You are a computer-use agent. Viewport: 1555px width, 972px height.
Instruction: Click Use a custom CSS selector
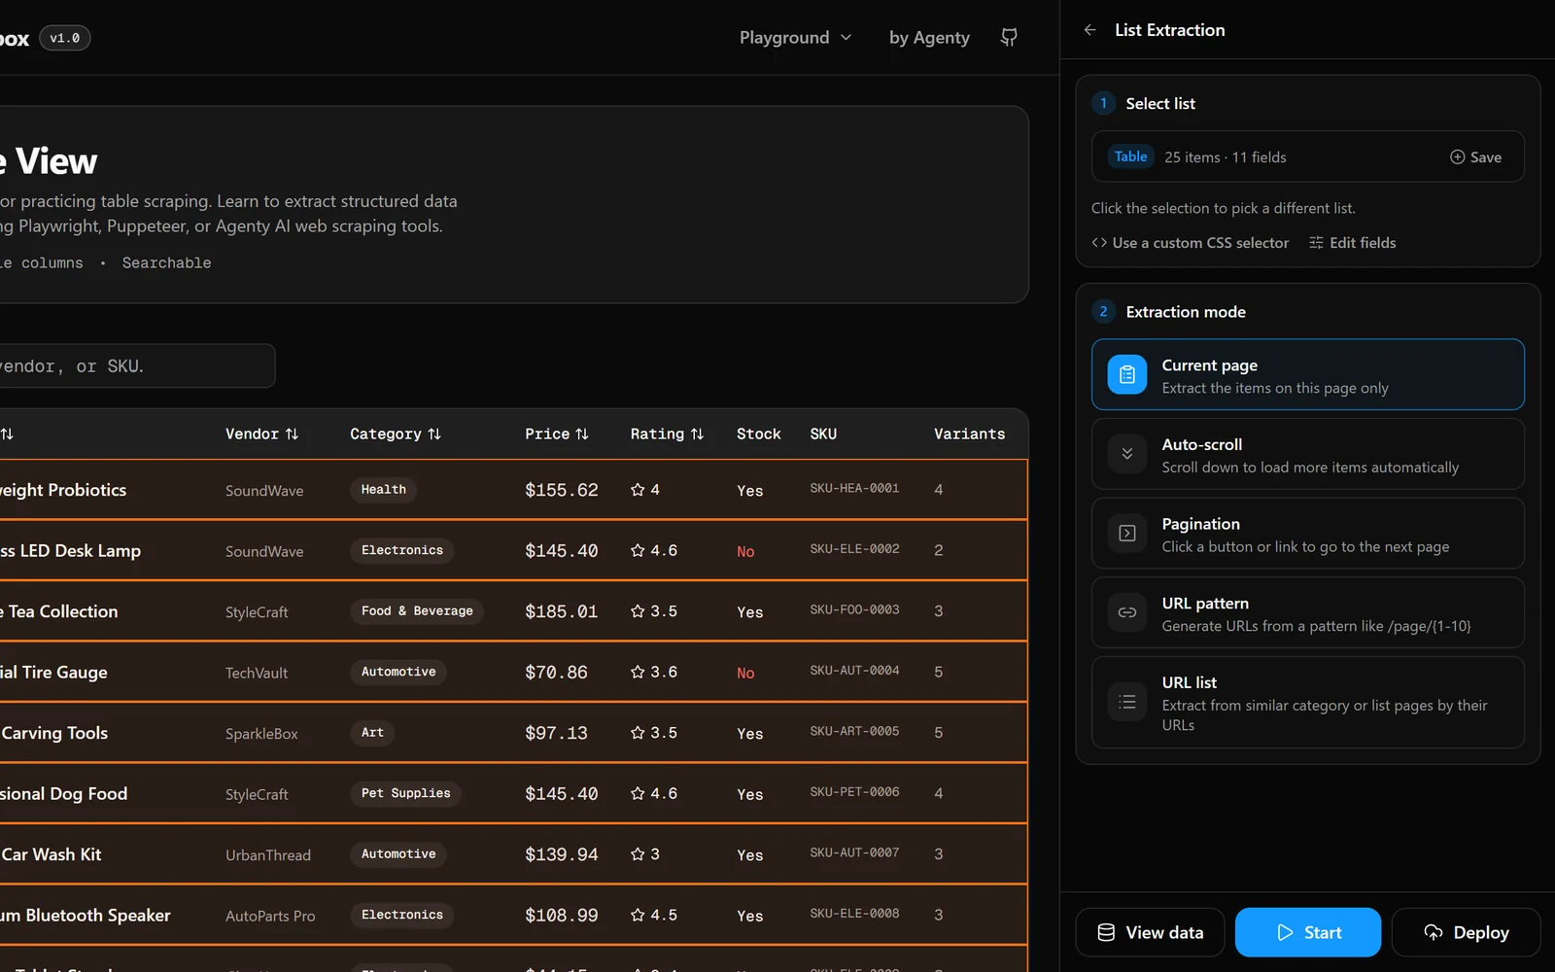1191,243
